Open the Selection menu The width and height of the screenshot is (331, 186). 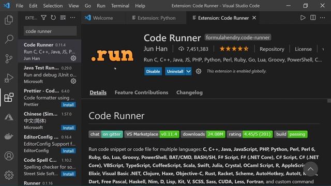click(53, 6)
